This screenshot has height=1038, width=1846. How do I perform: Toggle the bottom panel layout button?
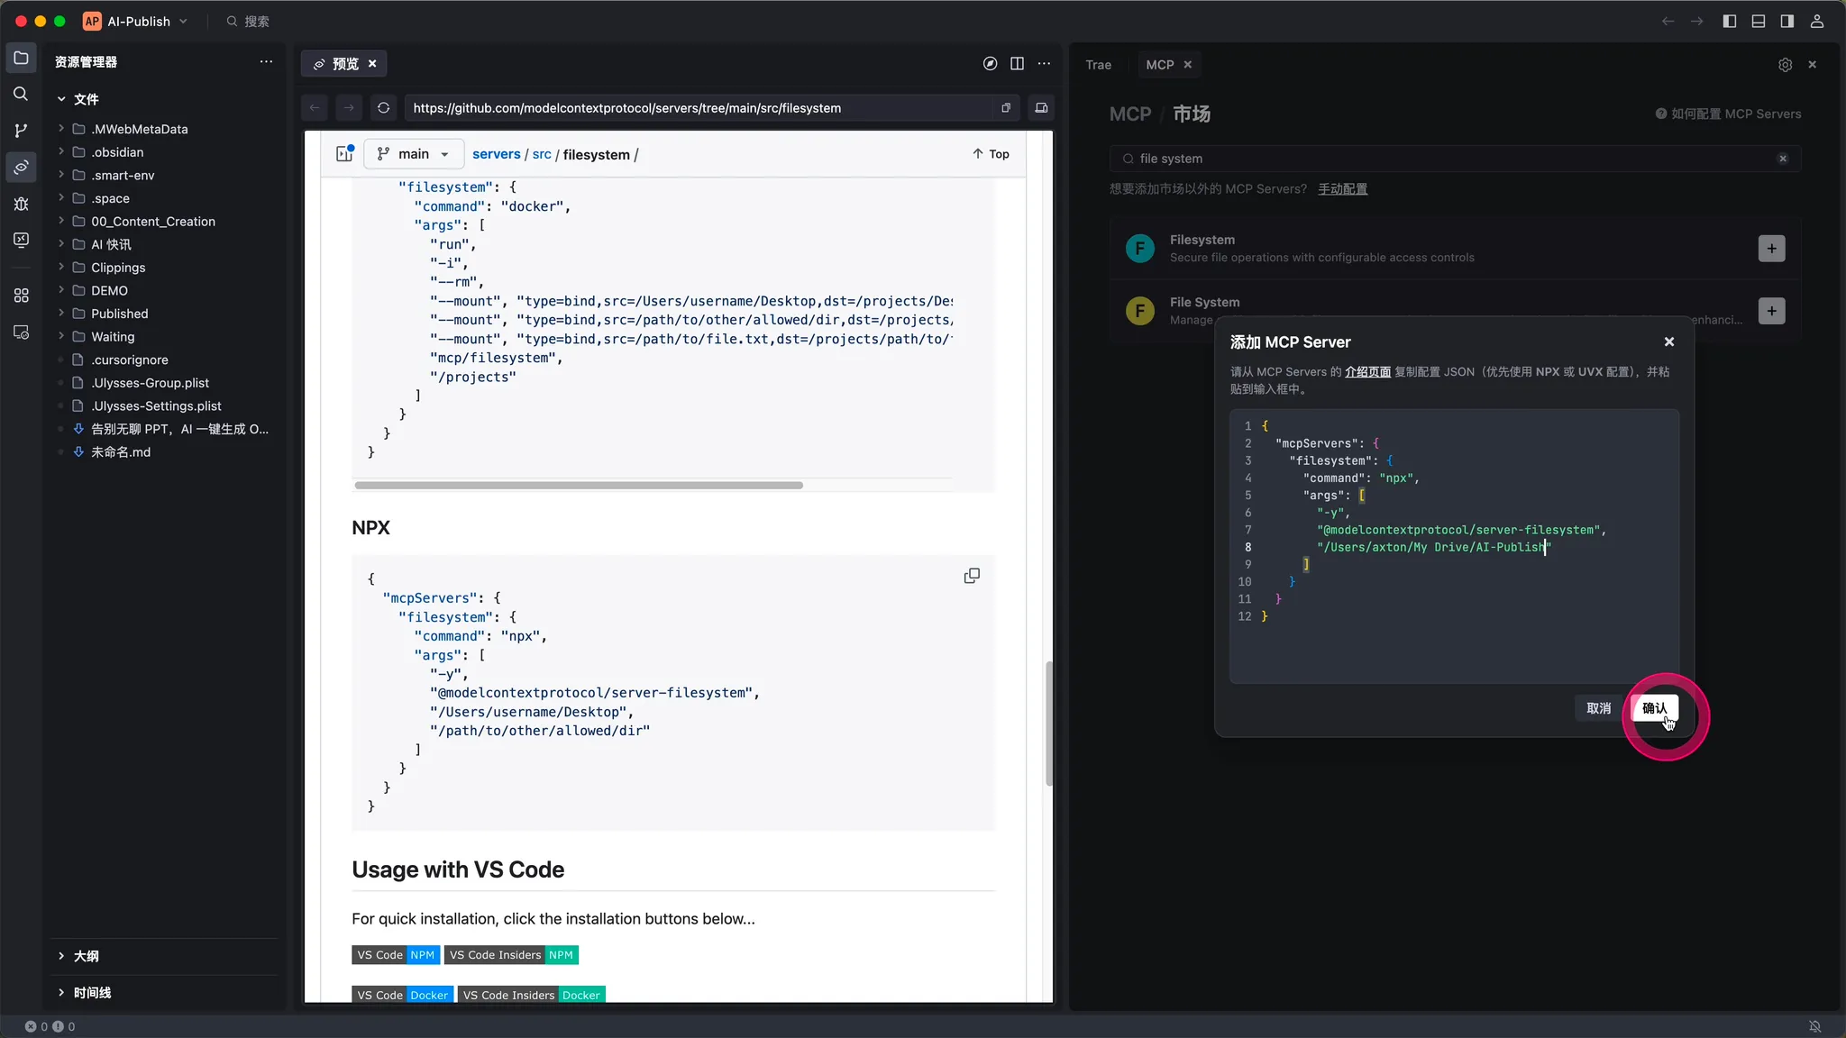[1758, 21]
